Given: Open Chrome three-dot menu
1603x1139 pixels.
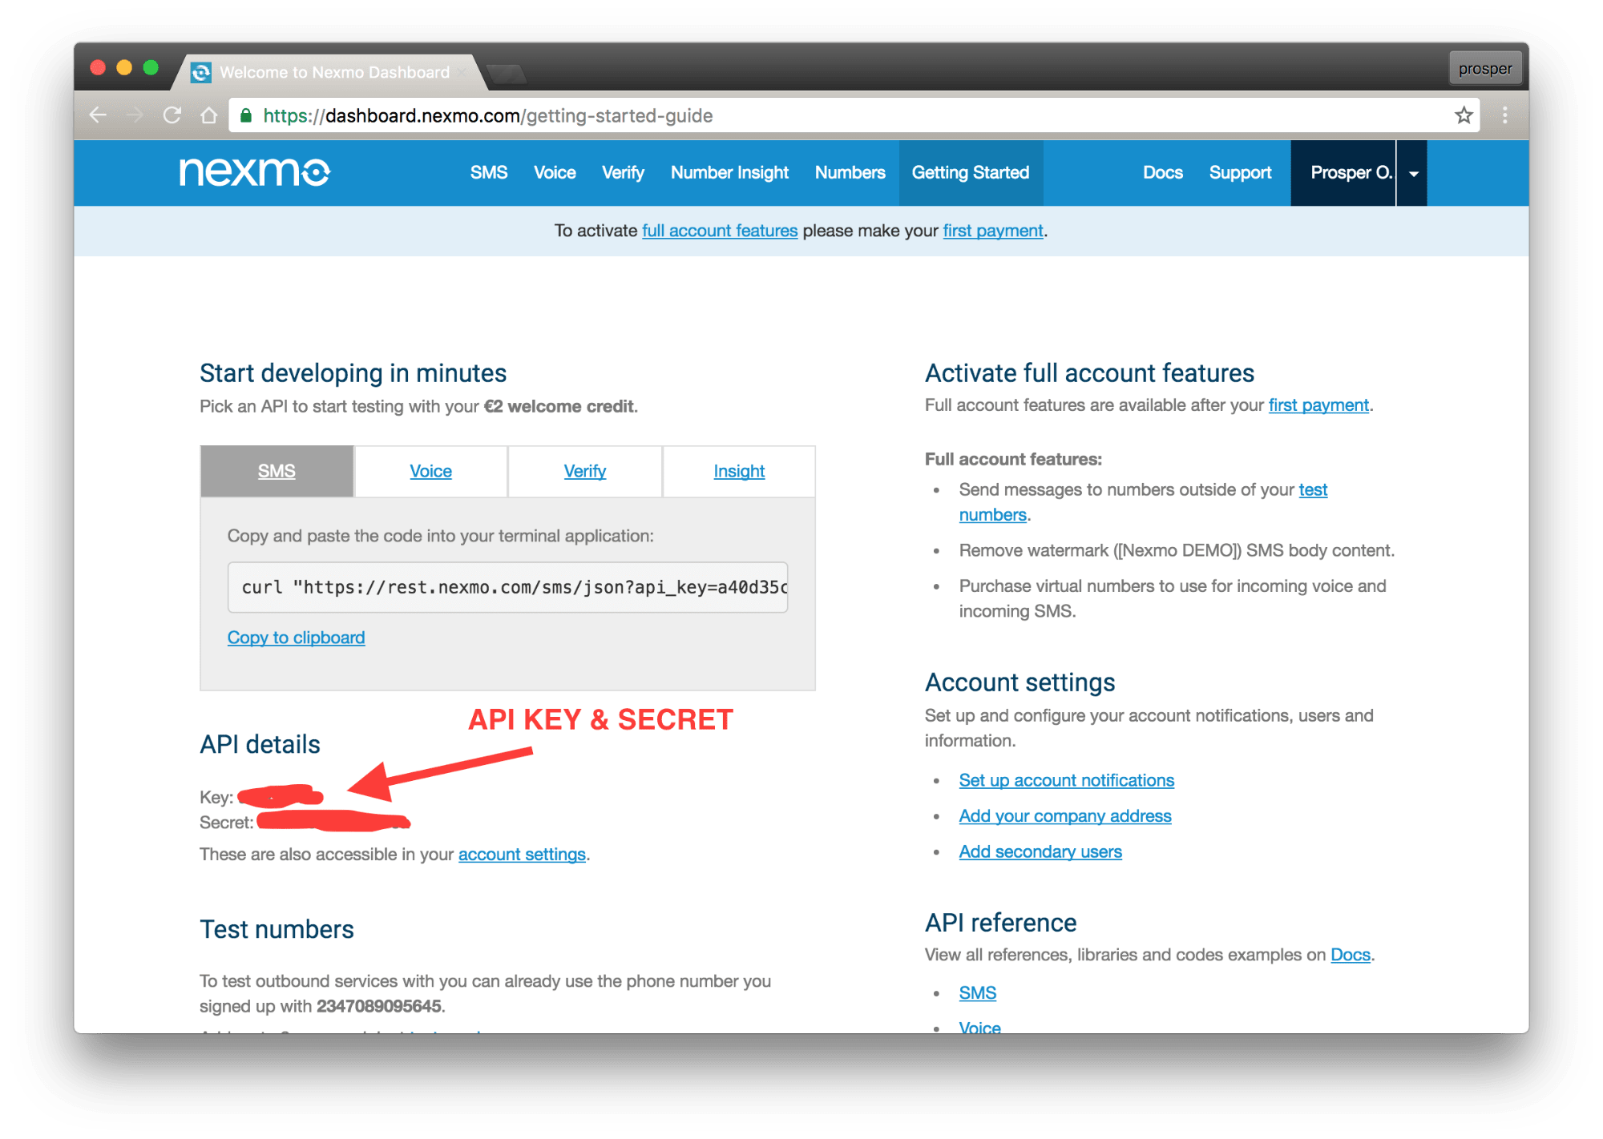Looking at the screenshot, I should (1504, 115).
